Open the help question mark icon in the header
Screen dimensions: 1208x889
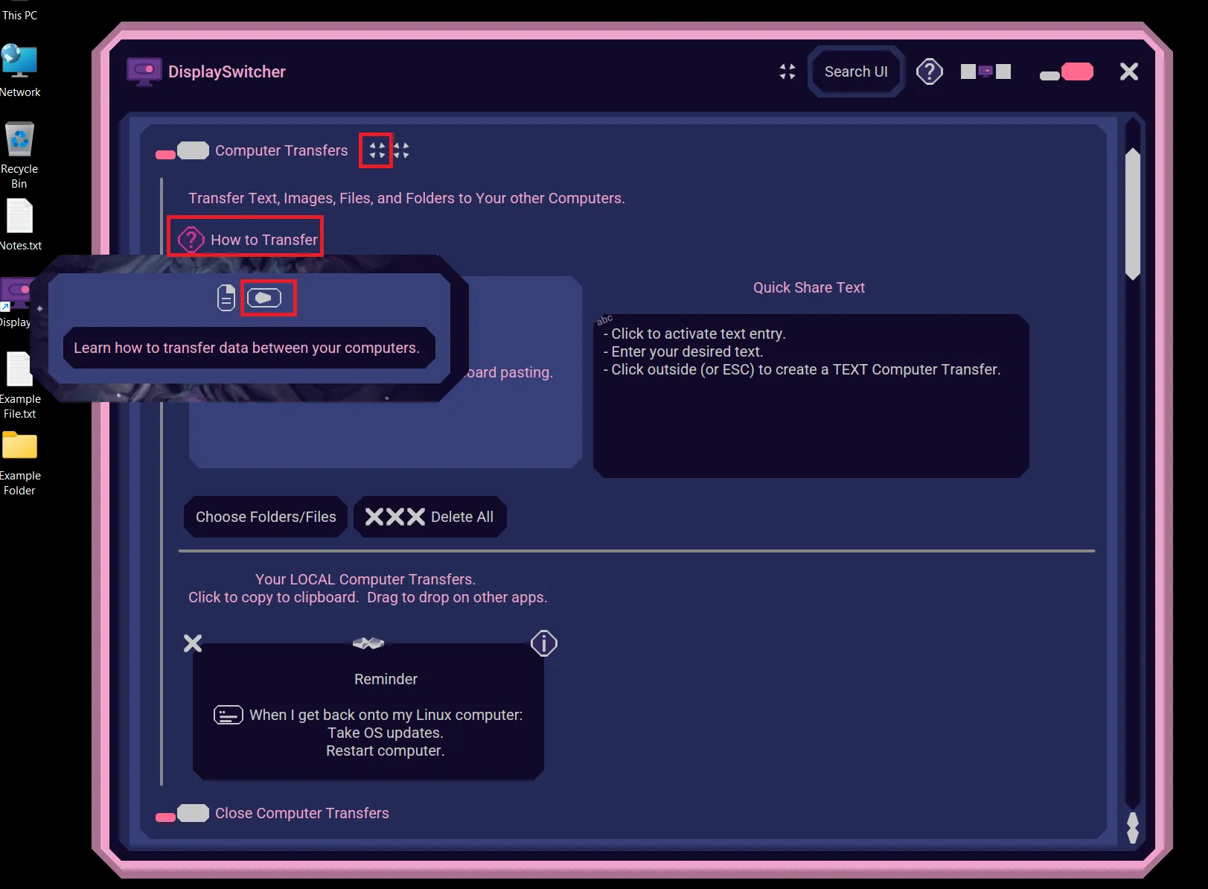(x=930, y=71)
